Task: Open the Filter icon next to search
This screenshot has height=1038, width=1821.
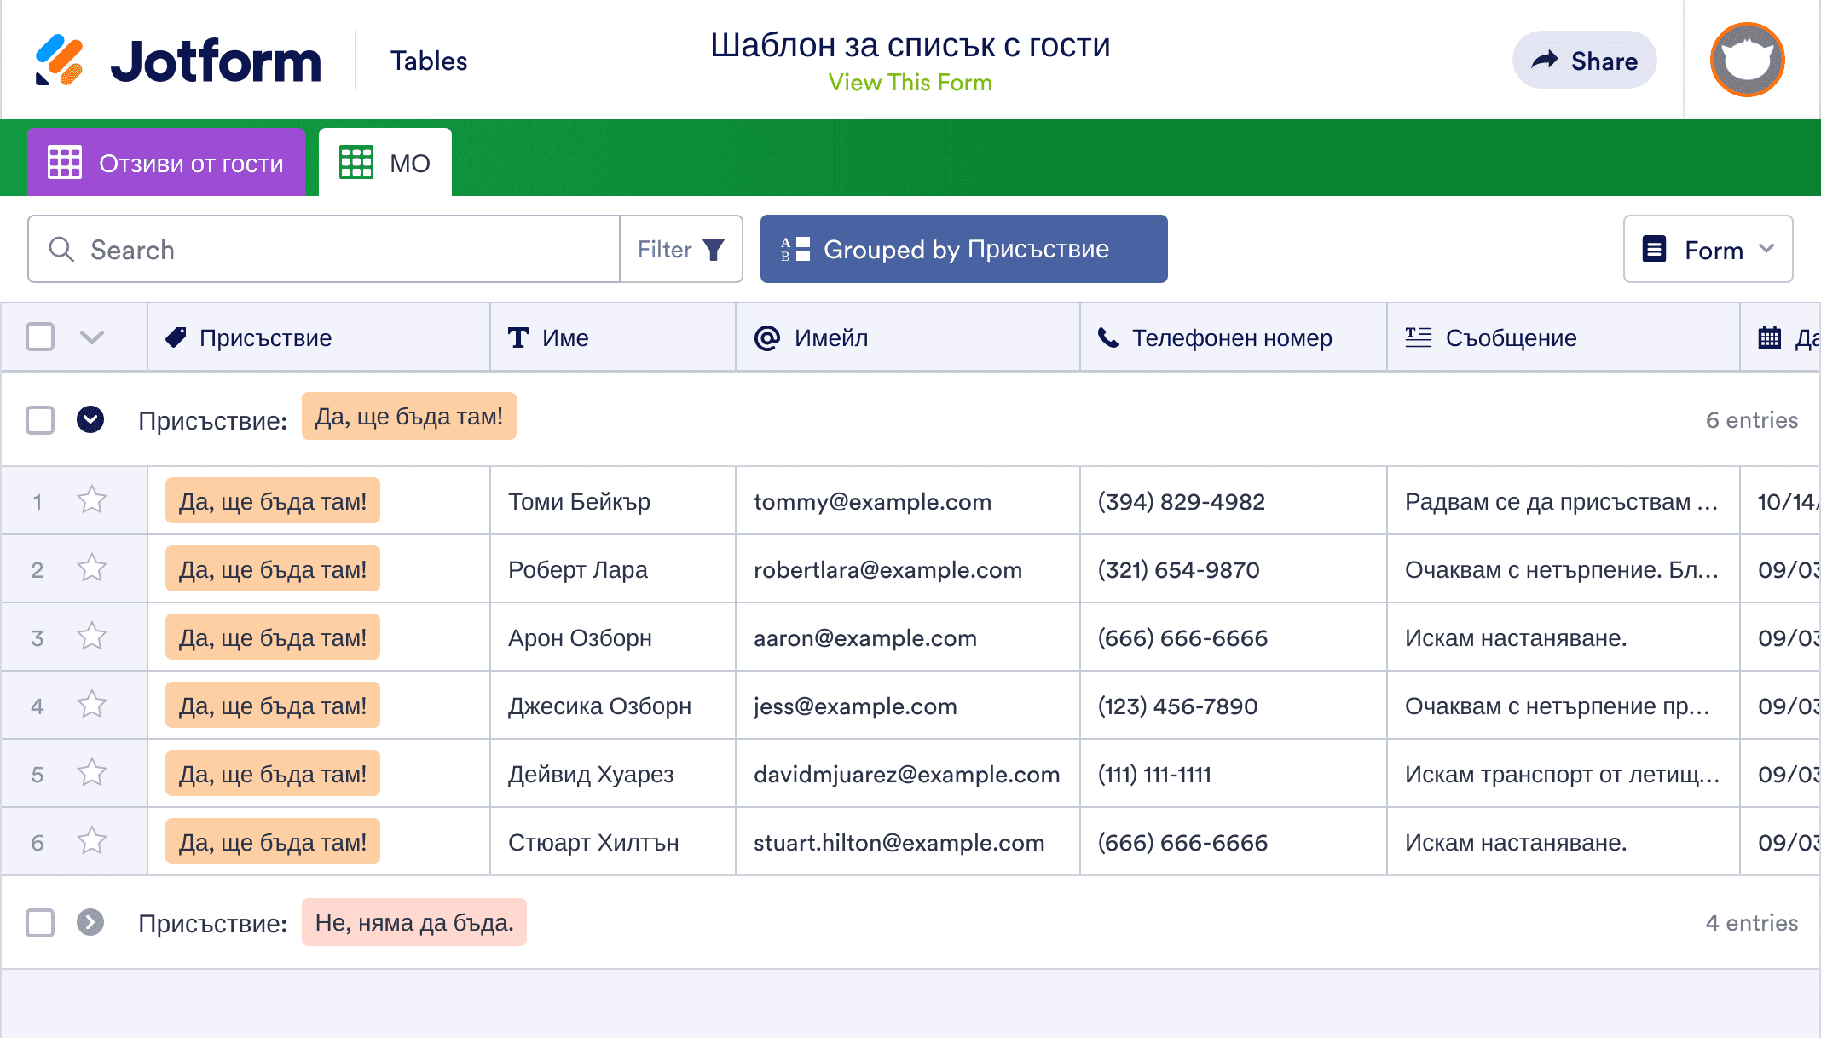Action: (714, 249)
